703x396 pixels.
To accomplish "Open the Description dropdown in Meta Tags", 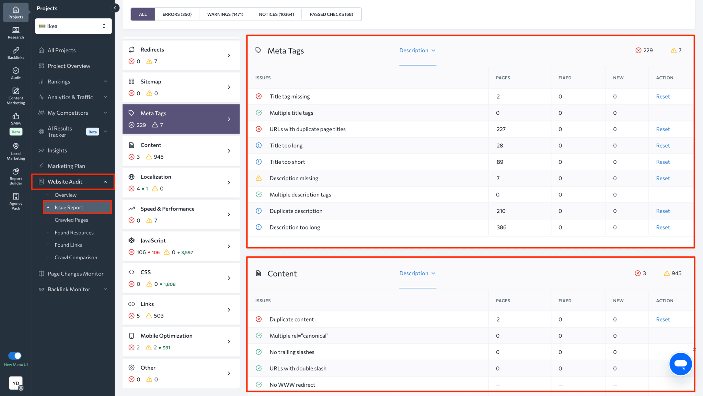I will tap(417, 50).
